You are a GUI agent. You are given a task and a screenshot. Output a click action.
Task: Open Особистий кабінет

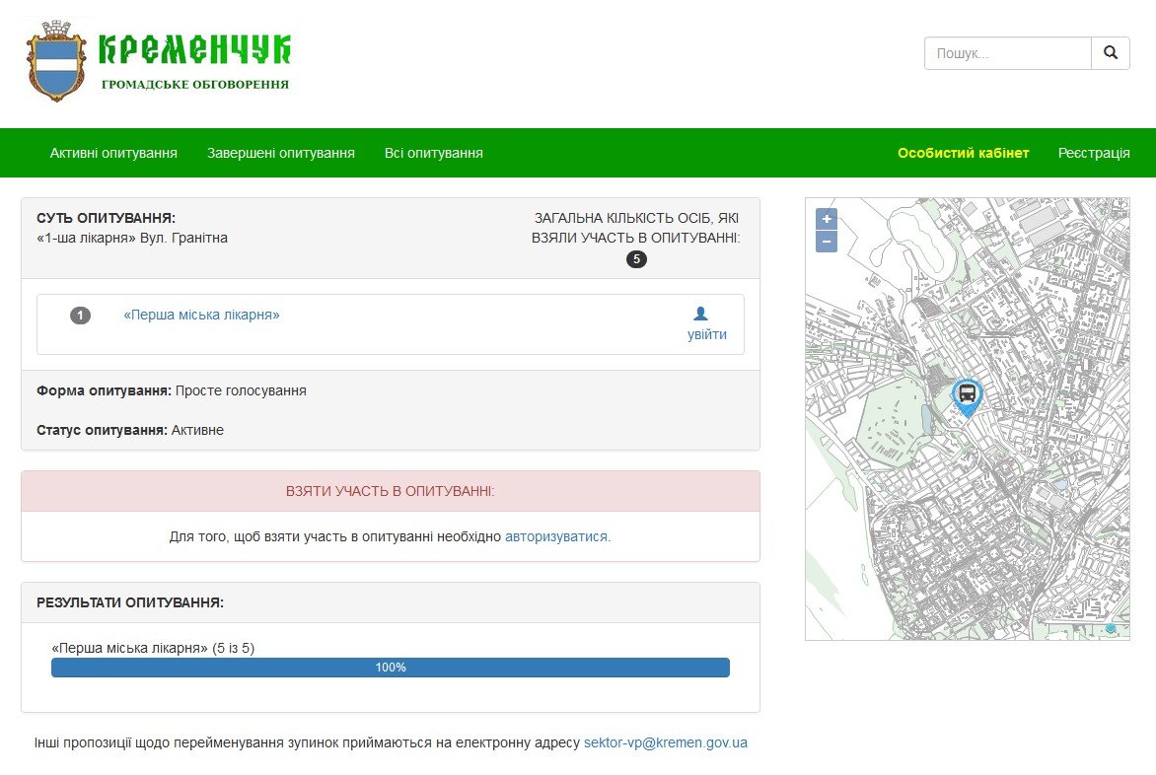pyautogui.click(x=963, y=153)
